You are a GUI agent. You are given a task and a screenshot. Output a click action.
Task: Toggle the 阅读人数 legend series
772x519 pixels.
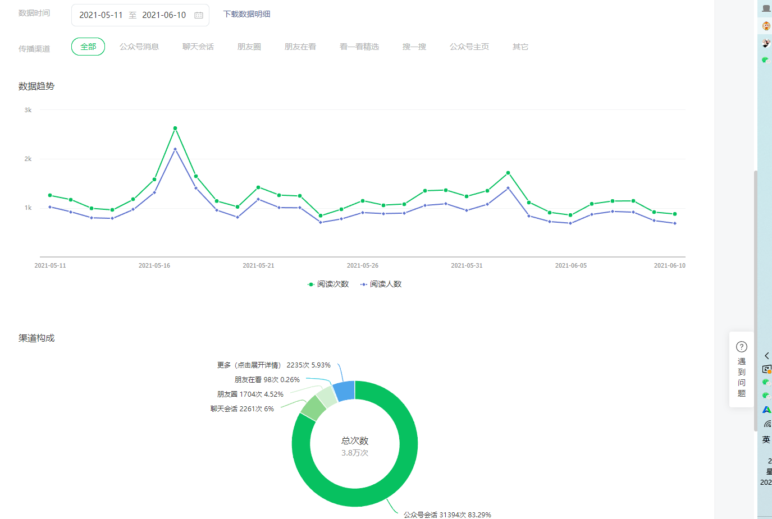tap(381, 284)
